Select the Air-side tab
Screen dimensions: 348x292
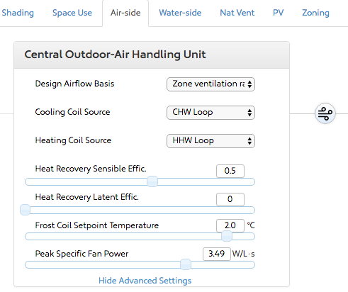[125, 13]
